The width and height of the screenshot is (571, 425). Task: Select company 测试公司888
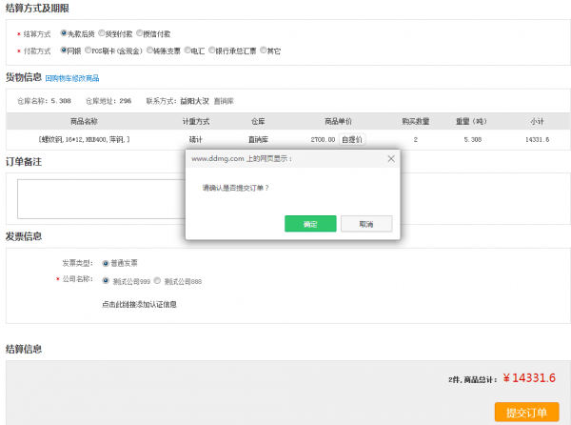(157, 281)
